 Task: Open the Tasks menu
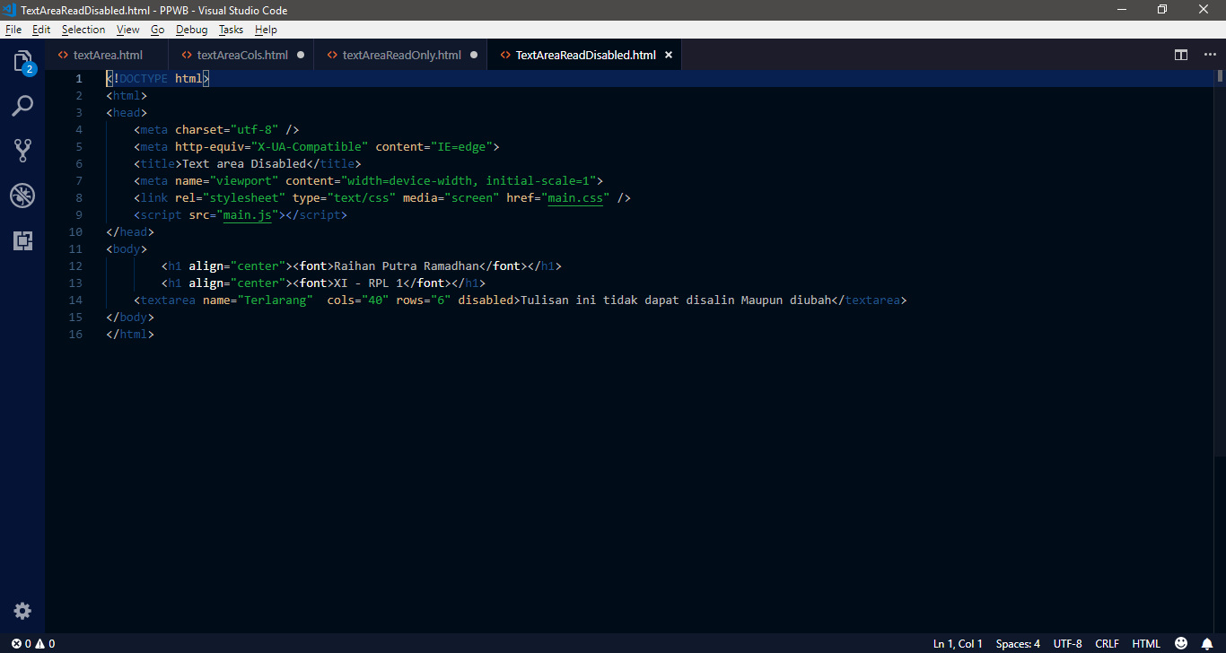231,30
